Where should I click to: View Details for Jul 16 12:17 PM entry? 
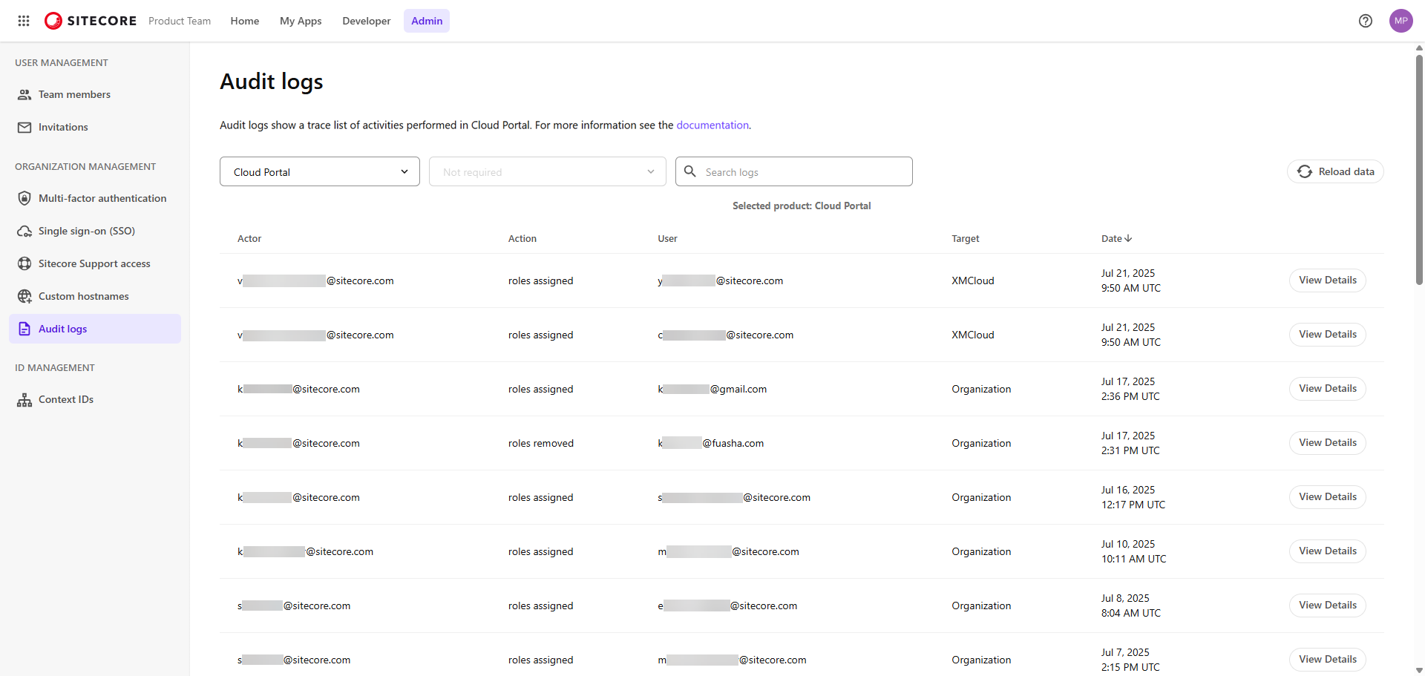coord(1328,497)
